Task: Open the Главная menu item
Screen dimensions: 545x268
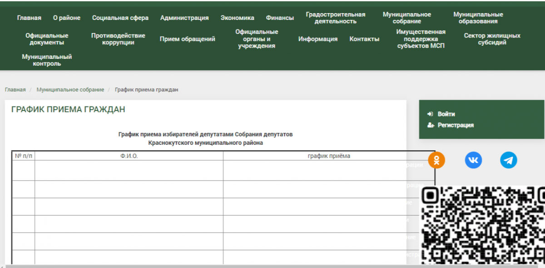Action: [x=29, y=18]
